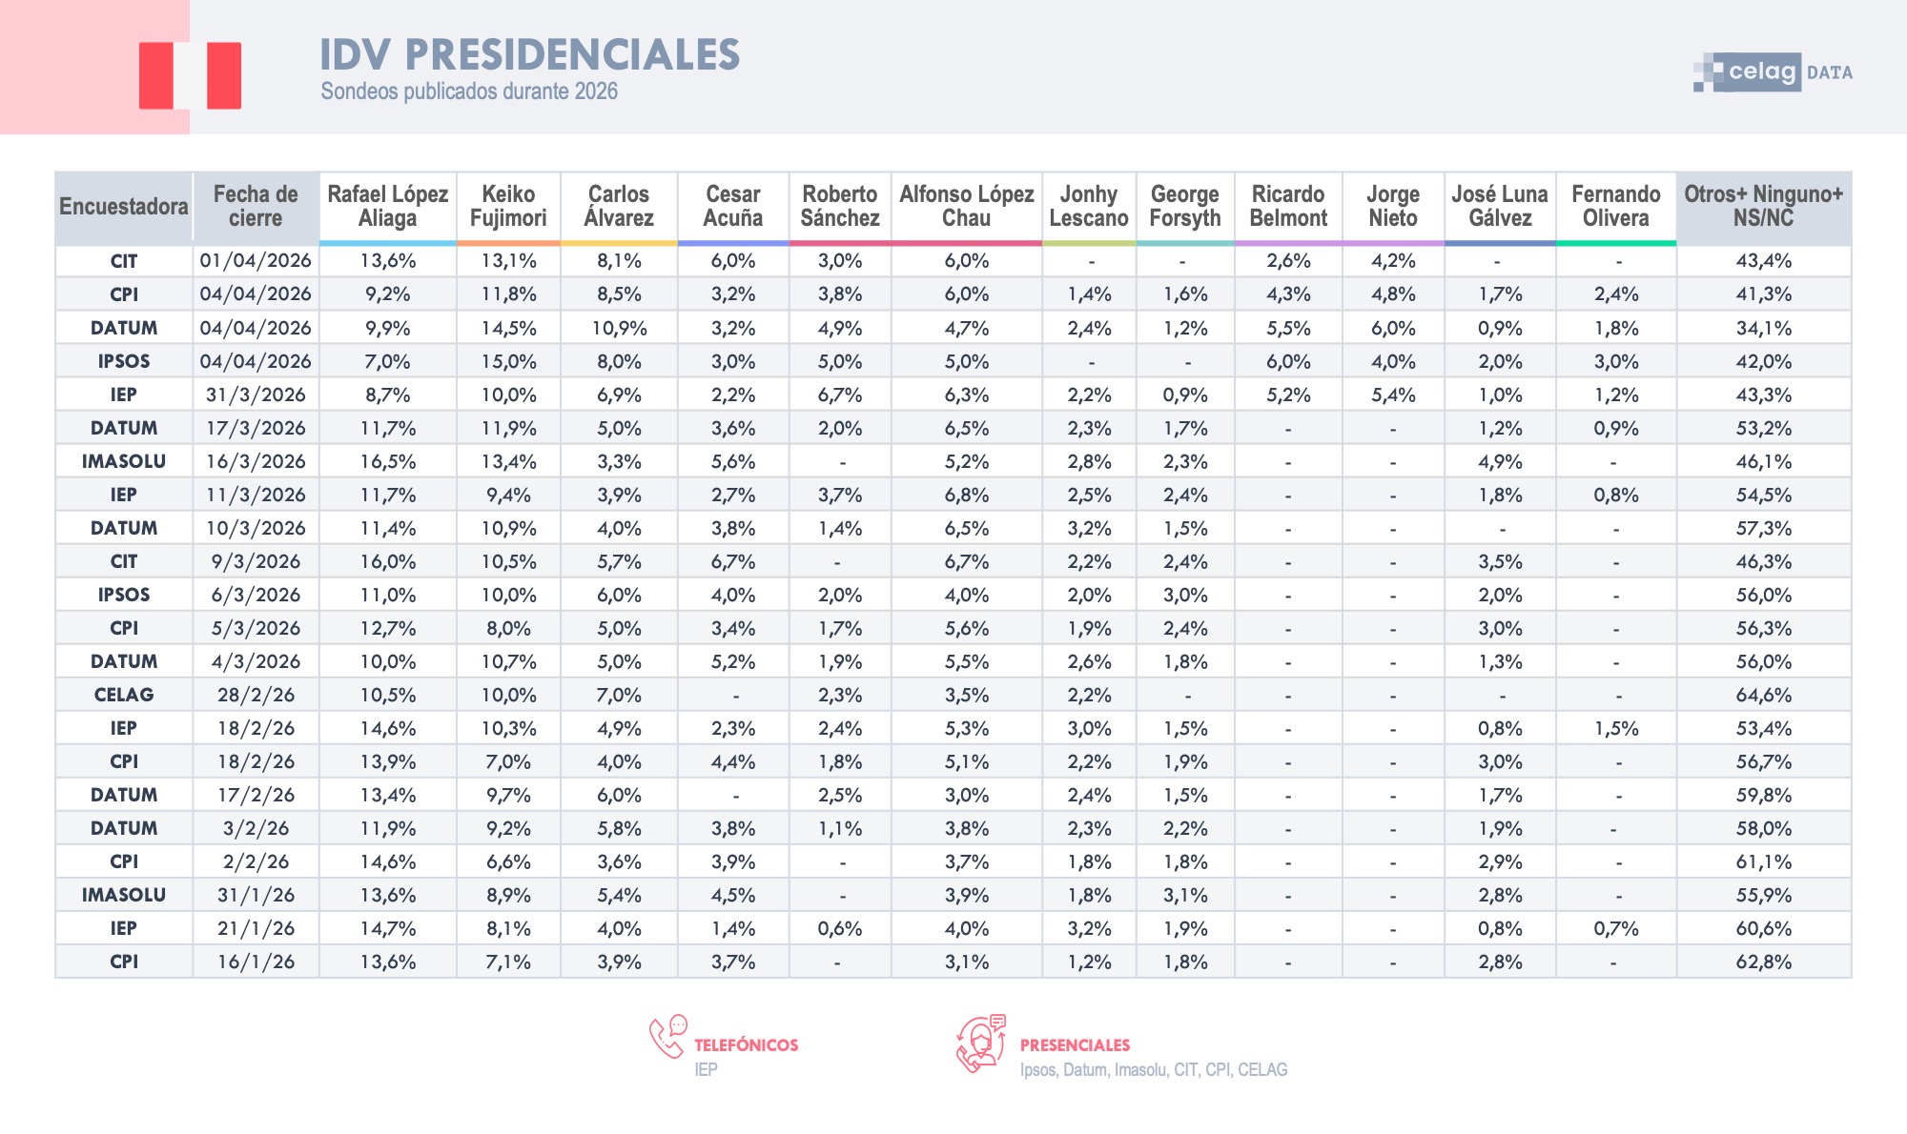1907x1134 pixels.
Task: Select the Encuestadora column header
Action: pyautogui.click(x=124, y=207)
